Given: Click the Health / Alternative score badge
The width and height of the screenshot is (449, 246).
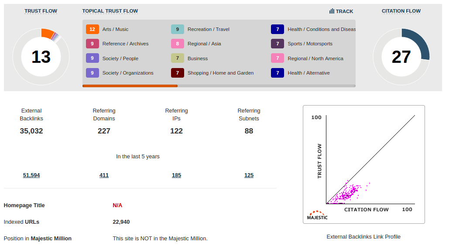Looking at the screenshot, I should click(x=278, y=73).
